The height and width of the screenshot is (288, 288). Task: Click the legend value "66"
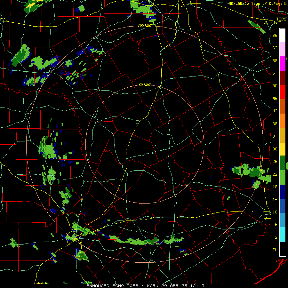pos(275,35)
